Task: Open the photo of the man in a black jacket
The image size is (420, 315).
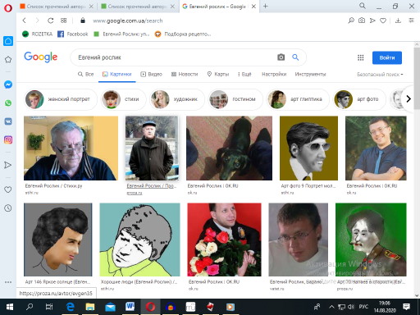Action: click(x=152, y=148)
